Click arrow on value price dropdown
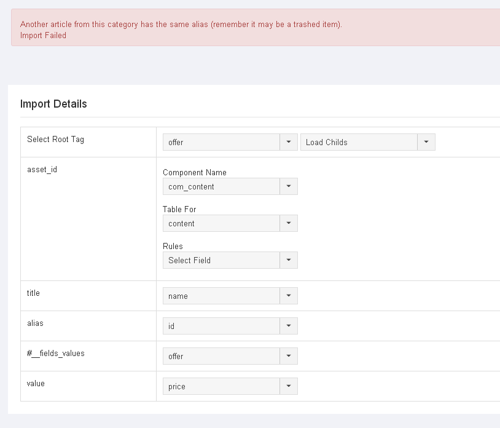This screenshot has height=428, width=500. pyautogui.click(x=289, y=386)
